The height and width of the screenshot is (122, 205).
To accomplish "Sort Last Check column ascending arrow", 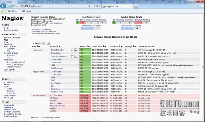I will click(x=103, y=46).
